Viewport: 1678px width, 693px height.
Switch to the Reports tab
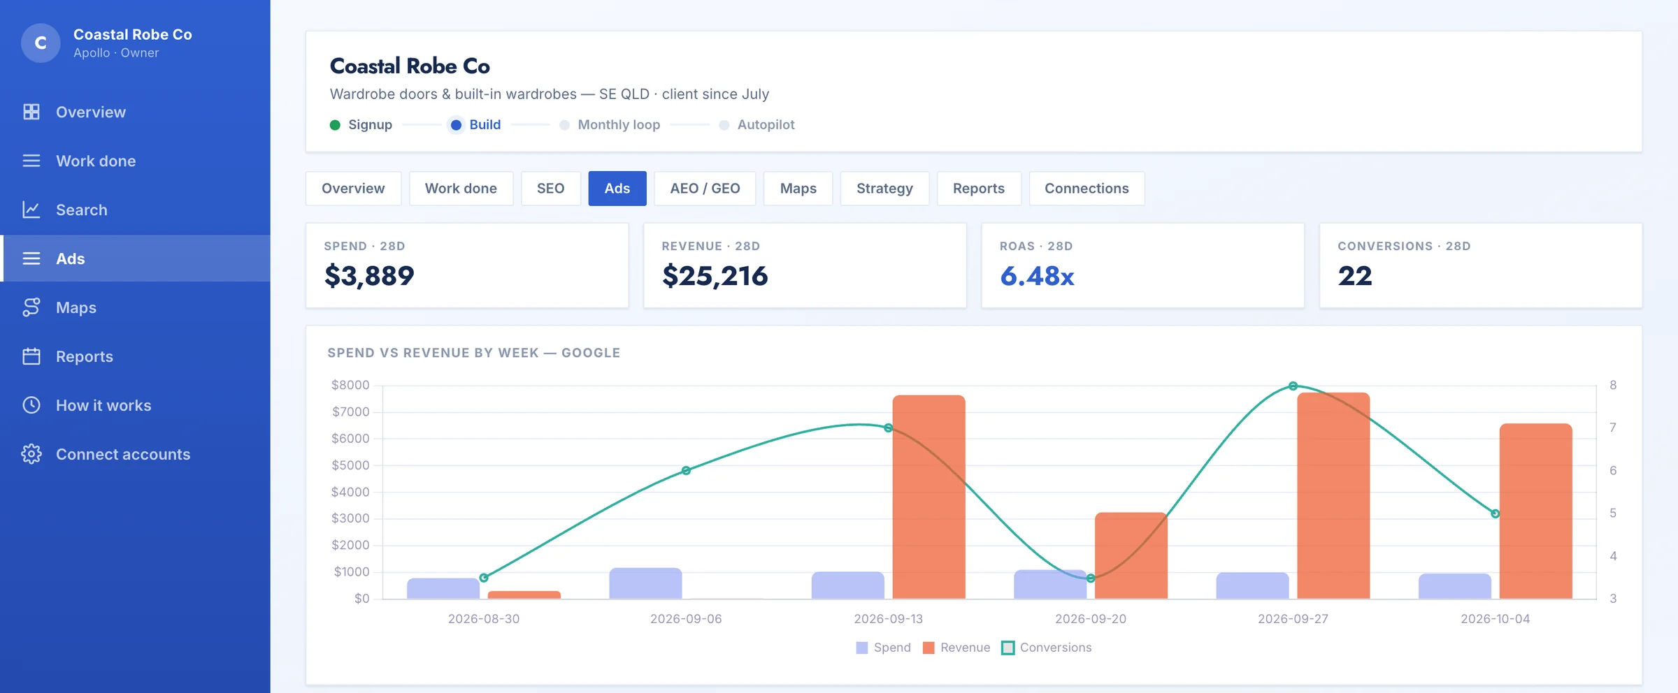click(979, 189)
